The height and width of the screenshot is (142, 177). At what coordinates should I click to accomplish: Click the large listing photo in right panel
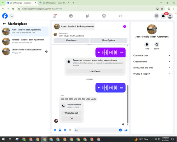click(x=152, y=29)
